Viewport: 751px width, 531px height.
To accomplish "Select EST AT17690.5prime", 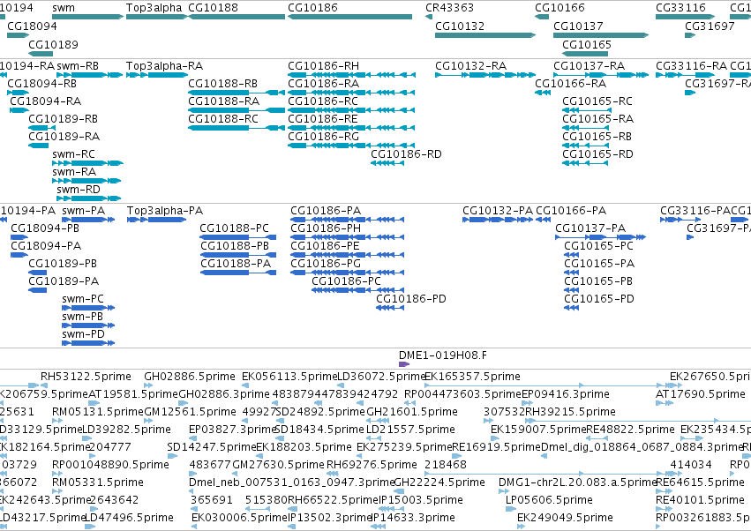I will 665,403.
